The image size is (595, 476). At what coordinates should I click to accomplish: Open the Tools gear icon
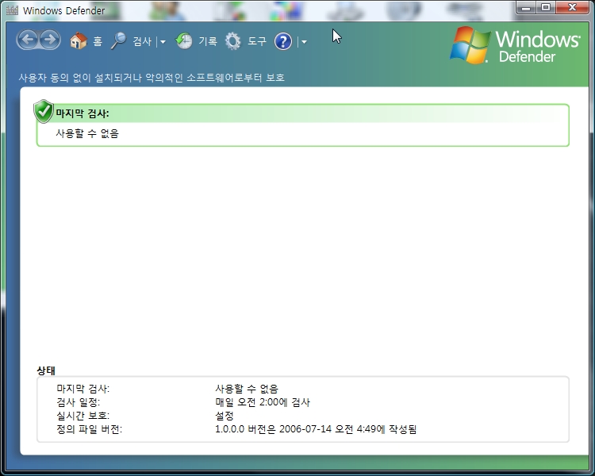pos(232,41)
